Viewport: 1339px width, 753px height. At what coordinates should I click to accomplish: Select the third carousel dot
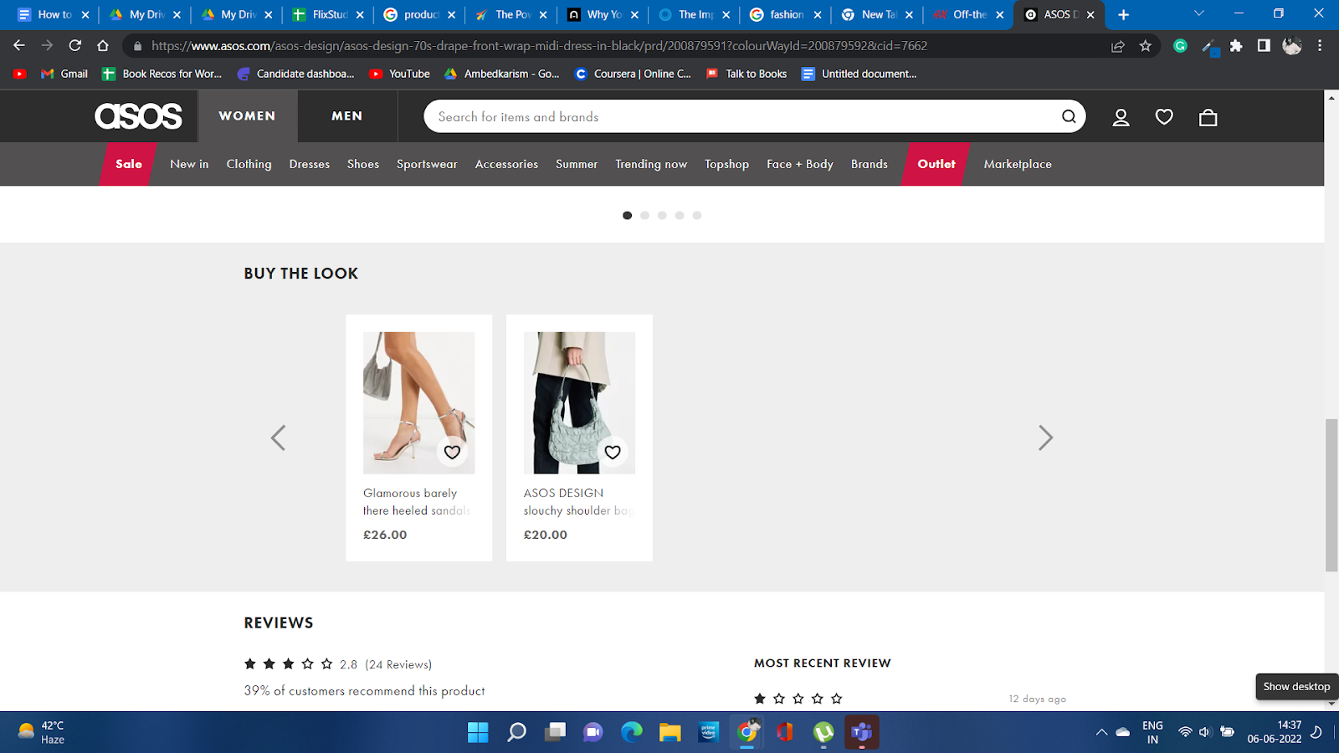pyautogui.click(x=662, y=215)
